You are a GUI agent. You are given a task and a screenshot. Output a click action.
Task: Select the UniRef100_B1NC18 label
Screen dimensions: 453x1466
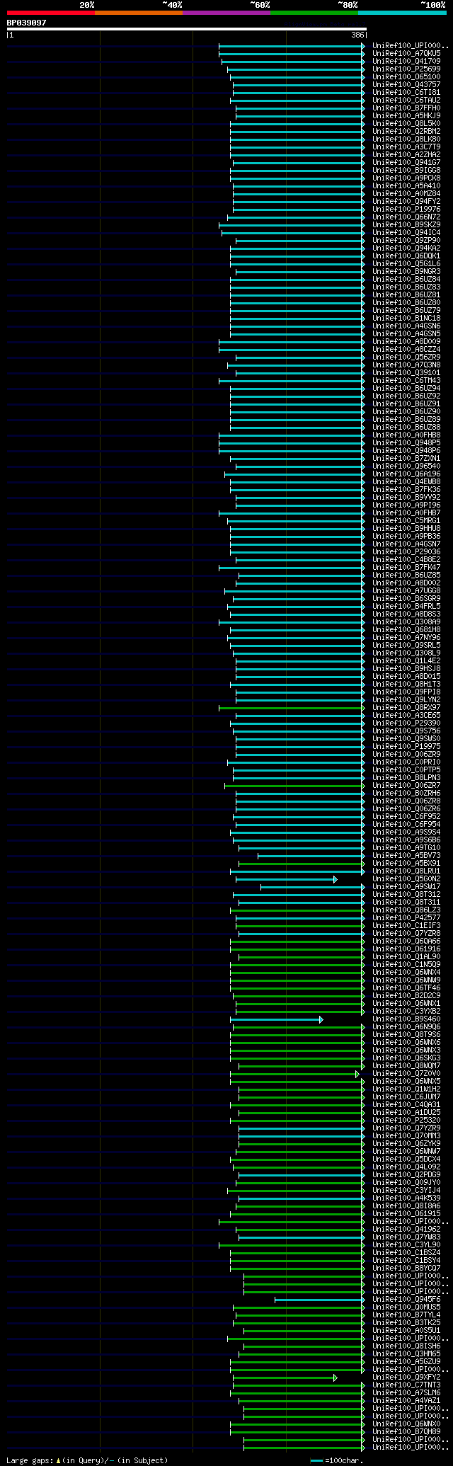[x=406, y=318]
